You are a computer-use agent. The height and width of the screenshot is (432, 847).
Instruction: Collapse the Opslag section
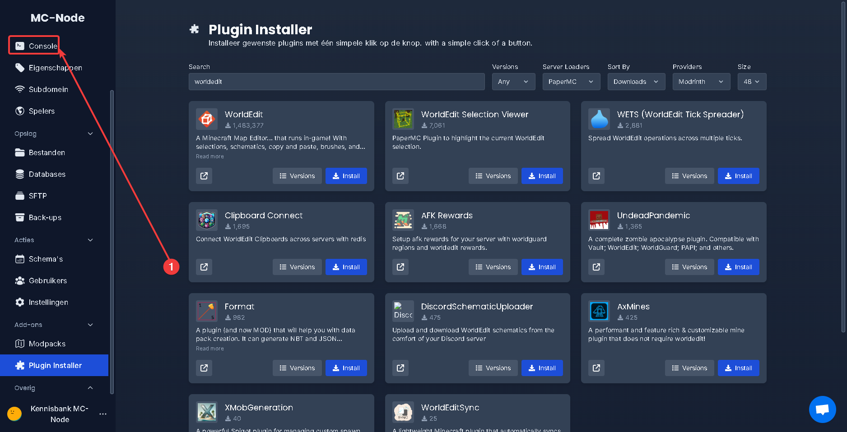[90, 133]
